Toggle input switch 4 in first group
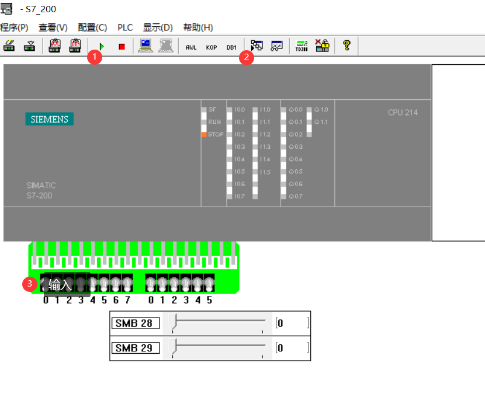 (x=92, y=283)
